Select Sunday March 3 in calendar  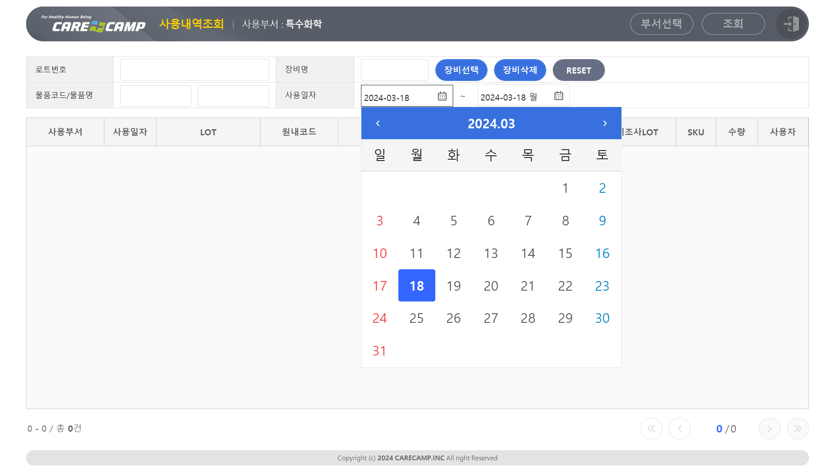[x=380, y=221]
